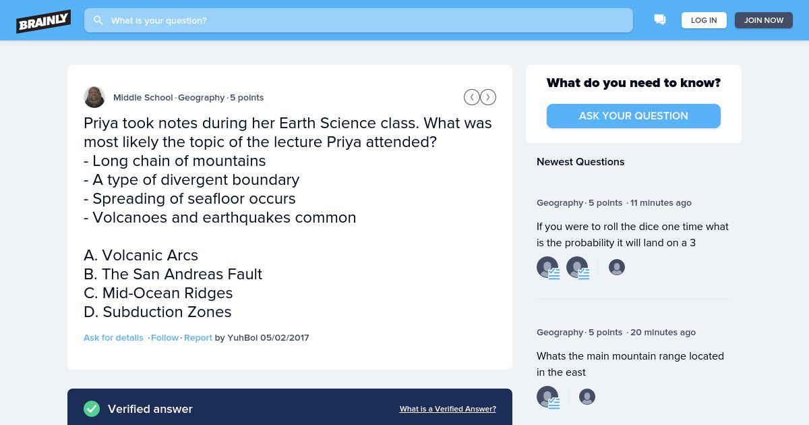
Task: Click the JOIN NOW button
Action: (x=764, y=20)
